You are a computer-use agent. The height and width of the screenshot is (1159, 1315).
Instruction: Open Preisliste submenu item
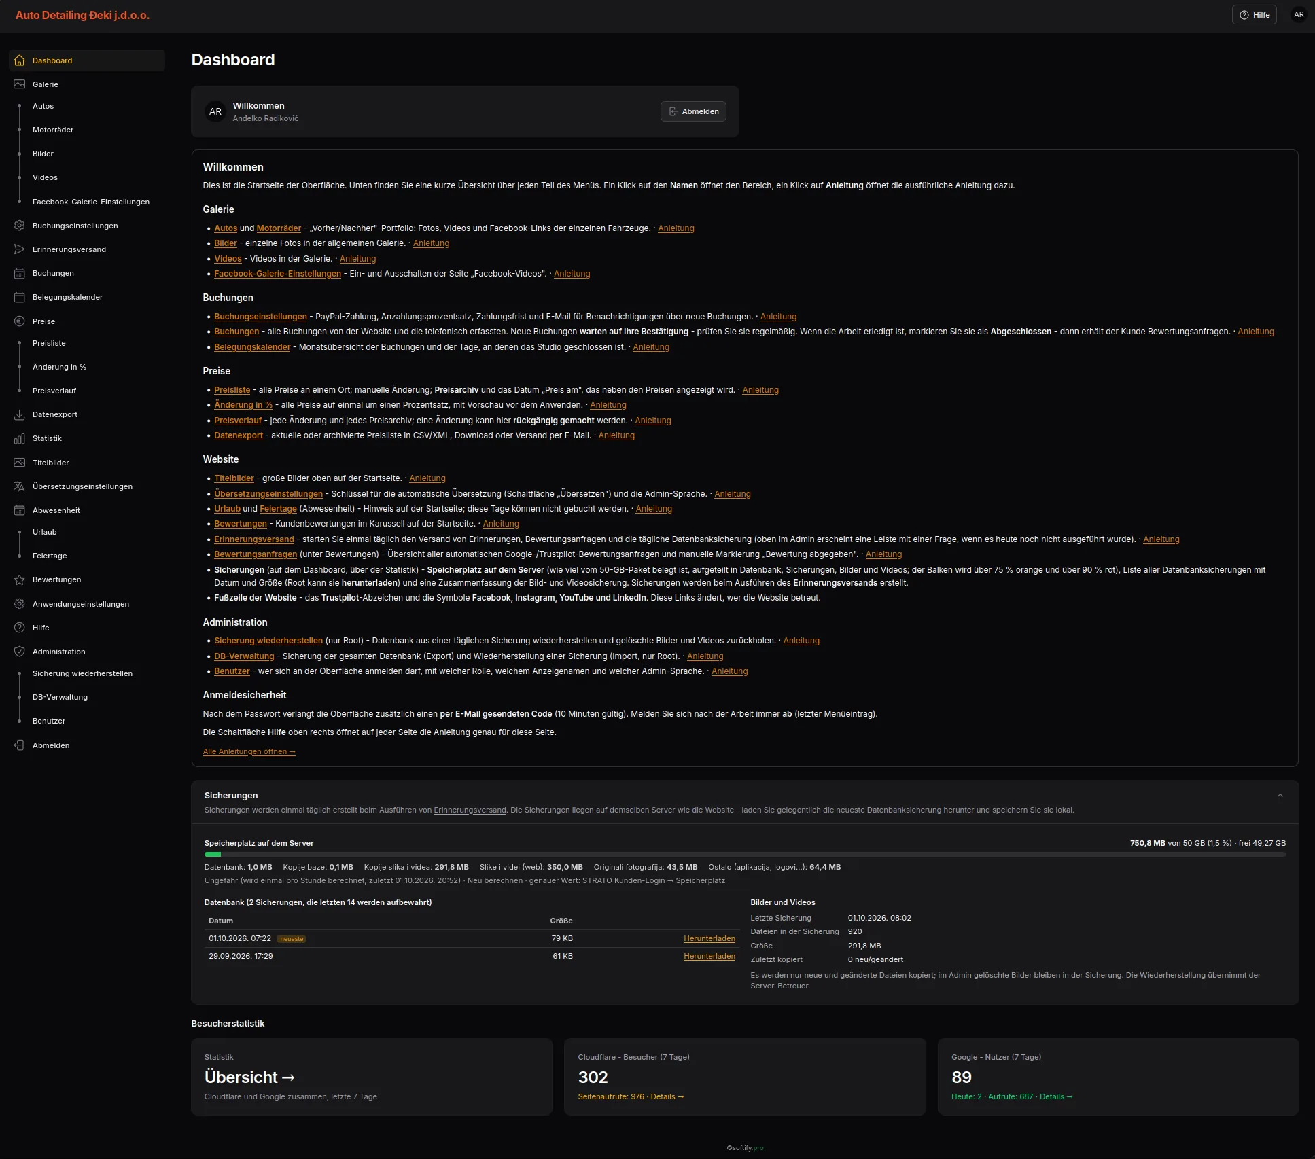[49, 343]
